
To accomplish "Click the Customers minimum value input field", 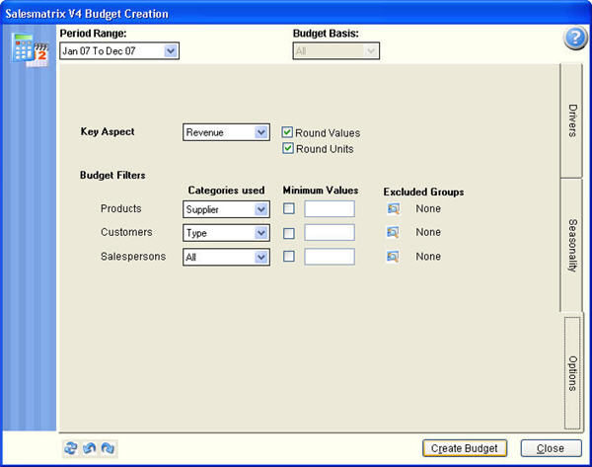I will (x=330, y=233).
